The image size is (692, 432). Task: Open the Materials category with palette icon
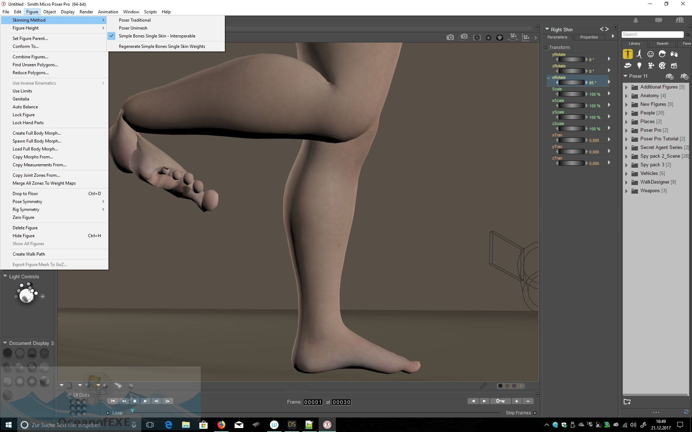click(x=662, y=66)
